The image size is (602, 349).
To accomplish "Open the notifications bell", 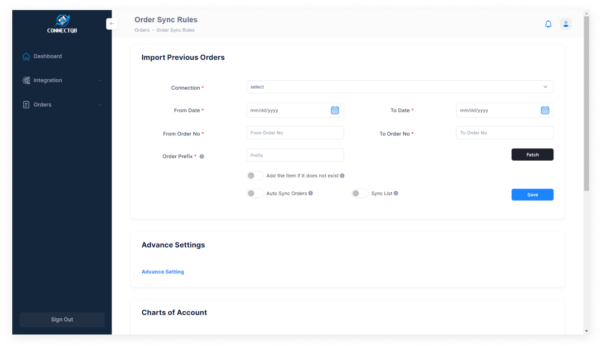I will click(x=548, y=24).
